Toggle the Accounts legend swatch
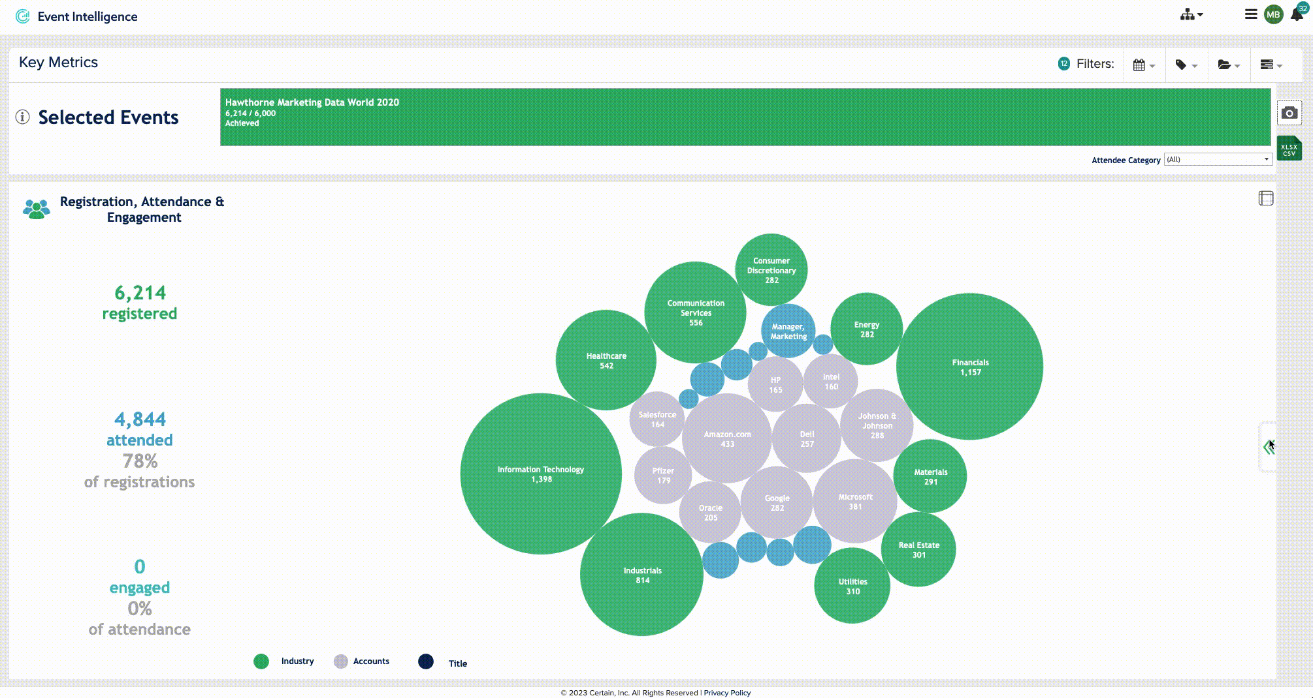 pos(340,661)
